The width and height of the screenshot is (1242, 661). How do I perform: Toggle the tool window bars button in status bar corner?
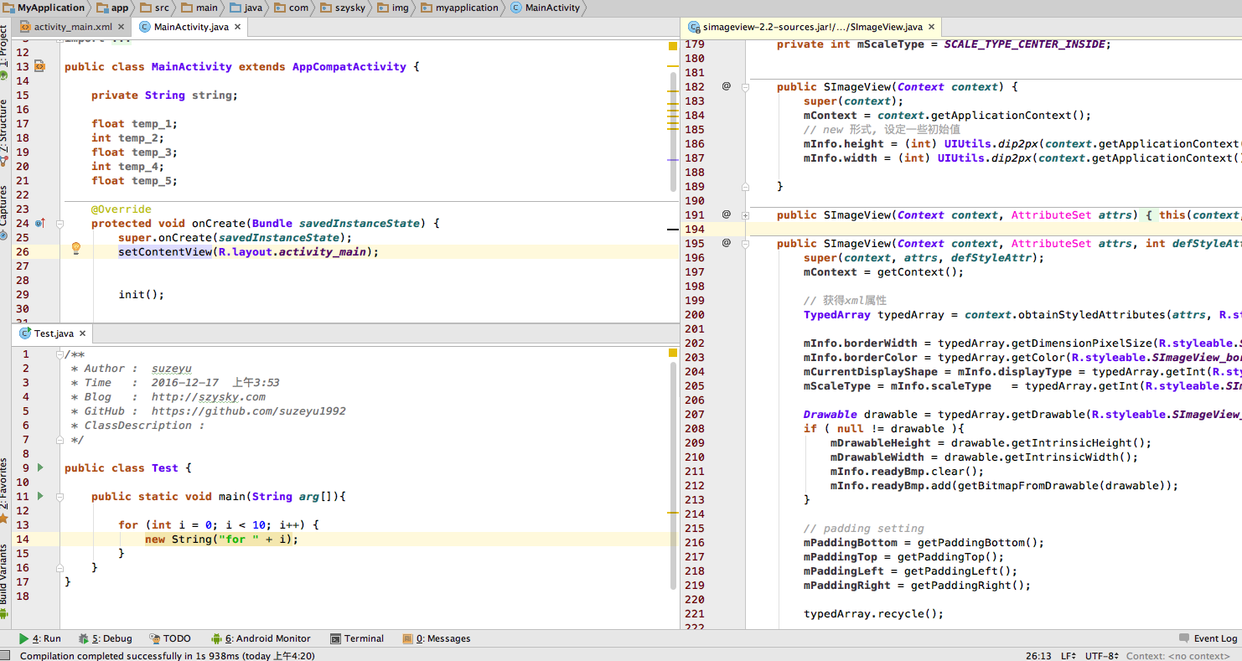[x=6, y=656]
